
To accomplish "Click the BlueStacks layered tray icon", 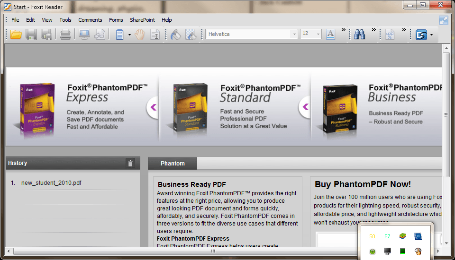I will point(402,236).
